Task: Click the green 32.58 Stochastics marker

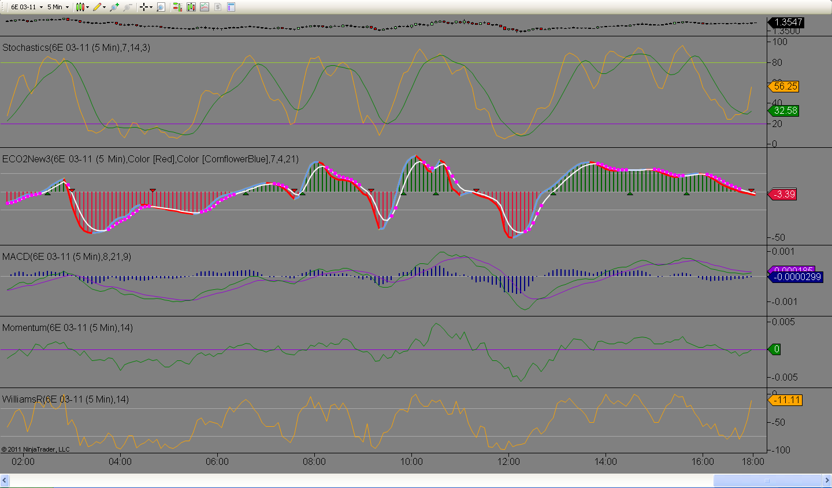Action: point(783,111)
